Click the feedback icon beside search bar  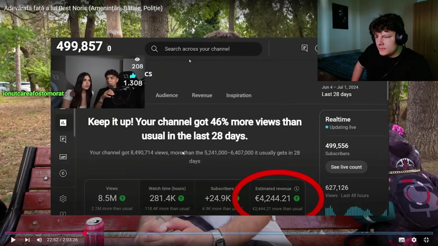pos(305,48)
